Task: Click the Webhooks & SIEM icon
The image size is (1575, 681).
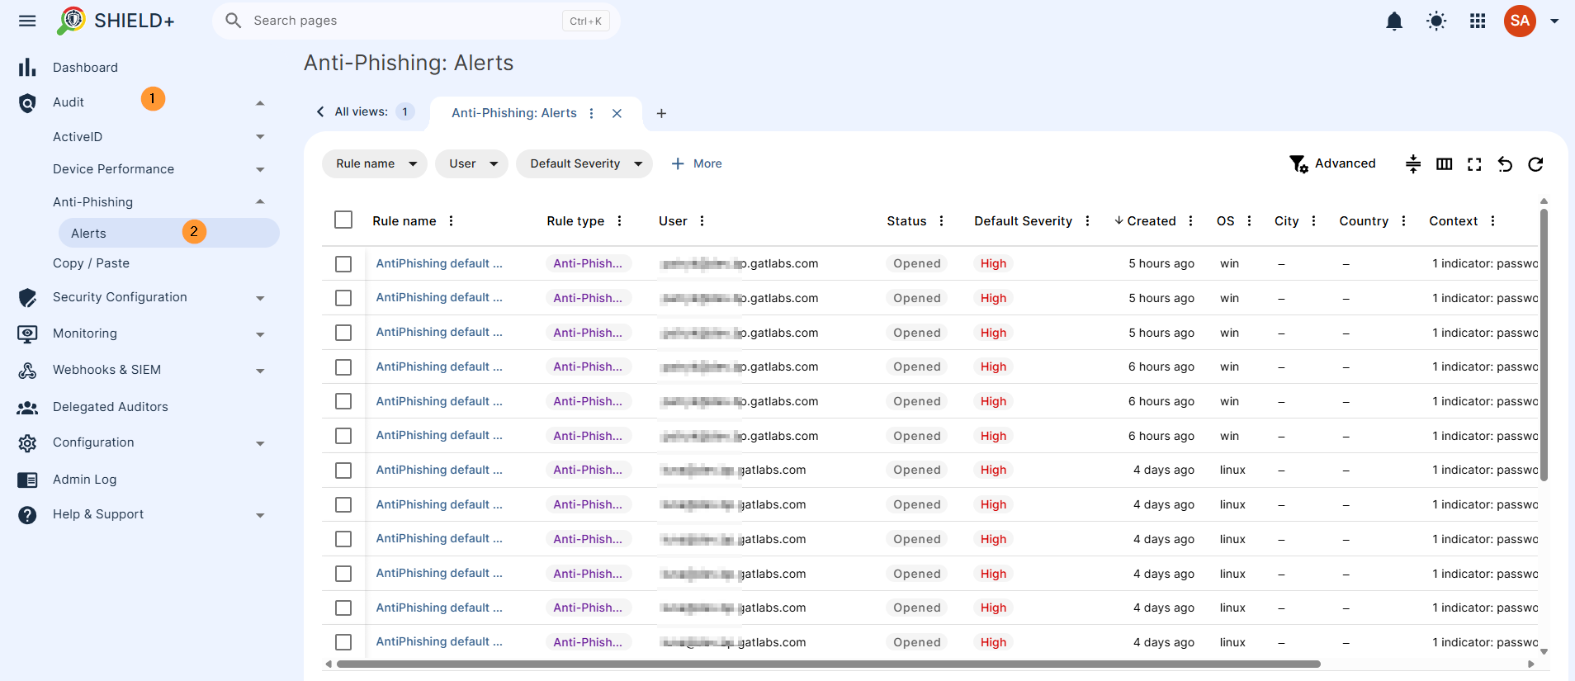Action: tap(27, 371)
